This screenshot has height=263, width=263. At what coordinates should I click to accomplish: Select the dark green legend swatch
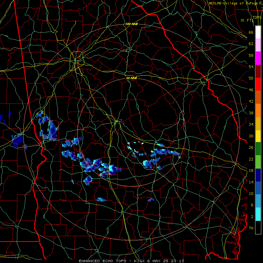[258, 149]
